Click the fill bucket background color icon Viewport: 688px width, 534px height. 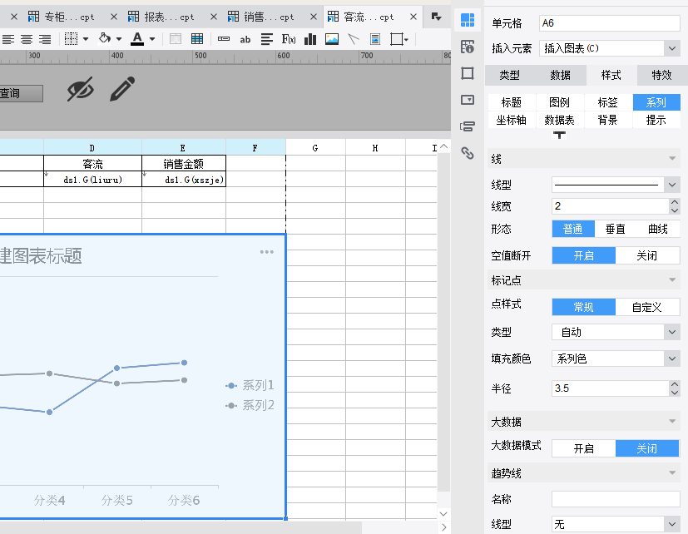pyautogui.click(x=105, y=38)
